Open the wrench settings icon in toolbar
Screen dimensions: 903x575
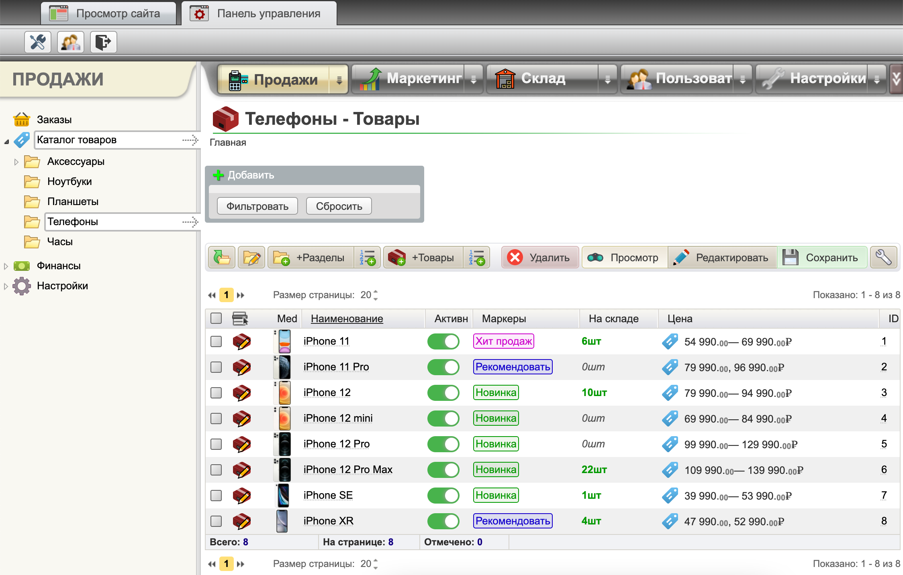point(883,257)
